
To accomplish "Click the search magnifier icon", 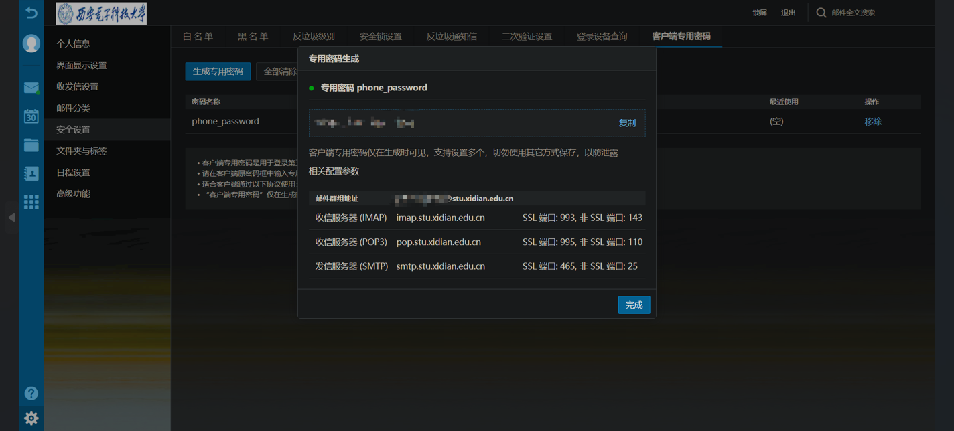I will [821, 13].
